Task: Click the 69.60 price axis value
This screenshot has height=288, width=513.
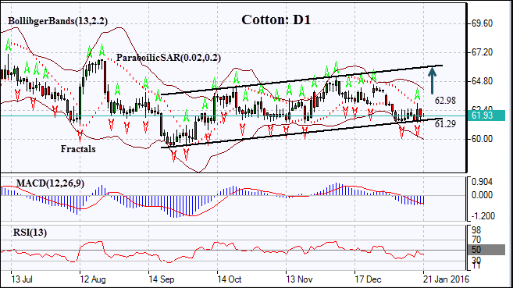Action: 482,23
